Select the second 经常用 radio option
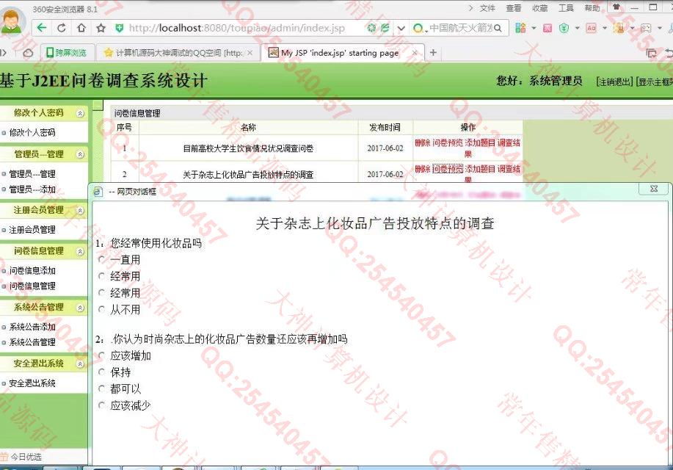Screen dimensions: 673x470 click(x=102, y=292)
